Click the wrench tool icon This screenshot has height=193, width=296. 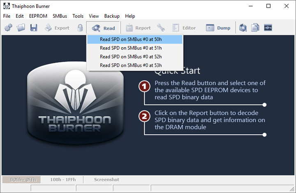coord(161,28)
